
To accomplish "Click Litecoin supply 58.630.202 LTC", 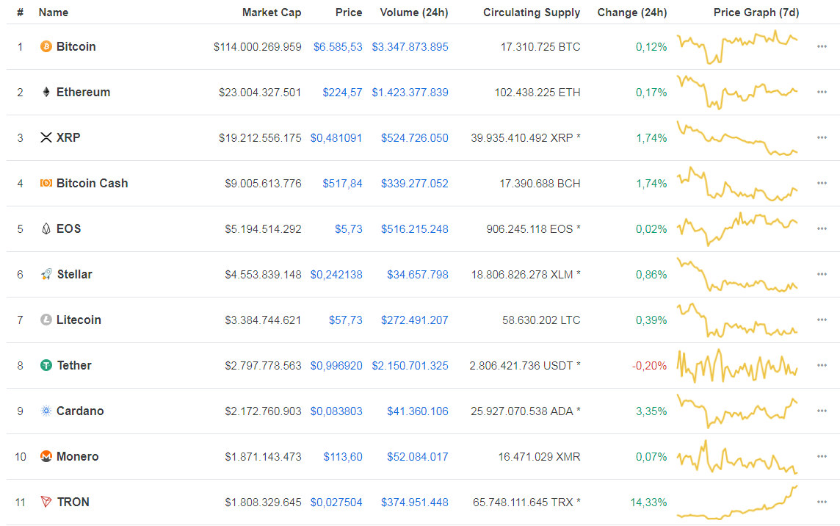I will 541,320.
